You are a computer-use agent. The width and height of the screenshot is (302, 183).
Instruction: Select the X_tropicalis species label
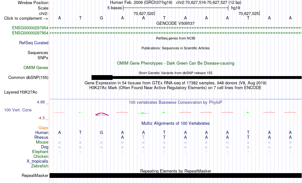38,161
